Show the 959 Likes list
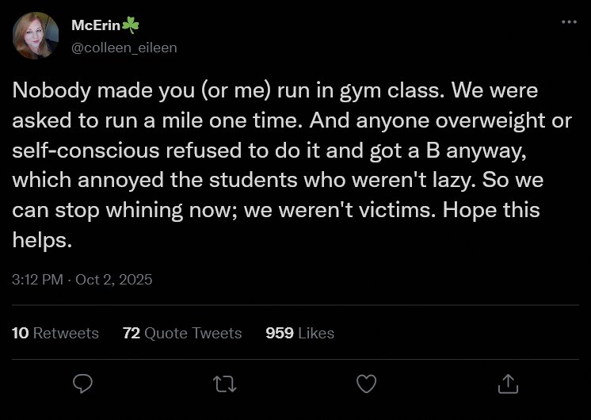Screen dimensions: 591x420 pos(299,333)
